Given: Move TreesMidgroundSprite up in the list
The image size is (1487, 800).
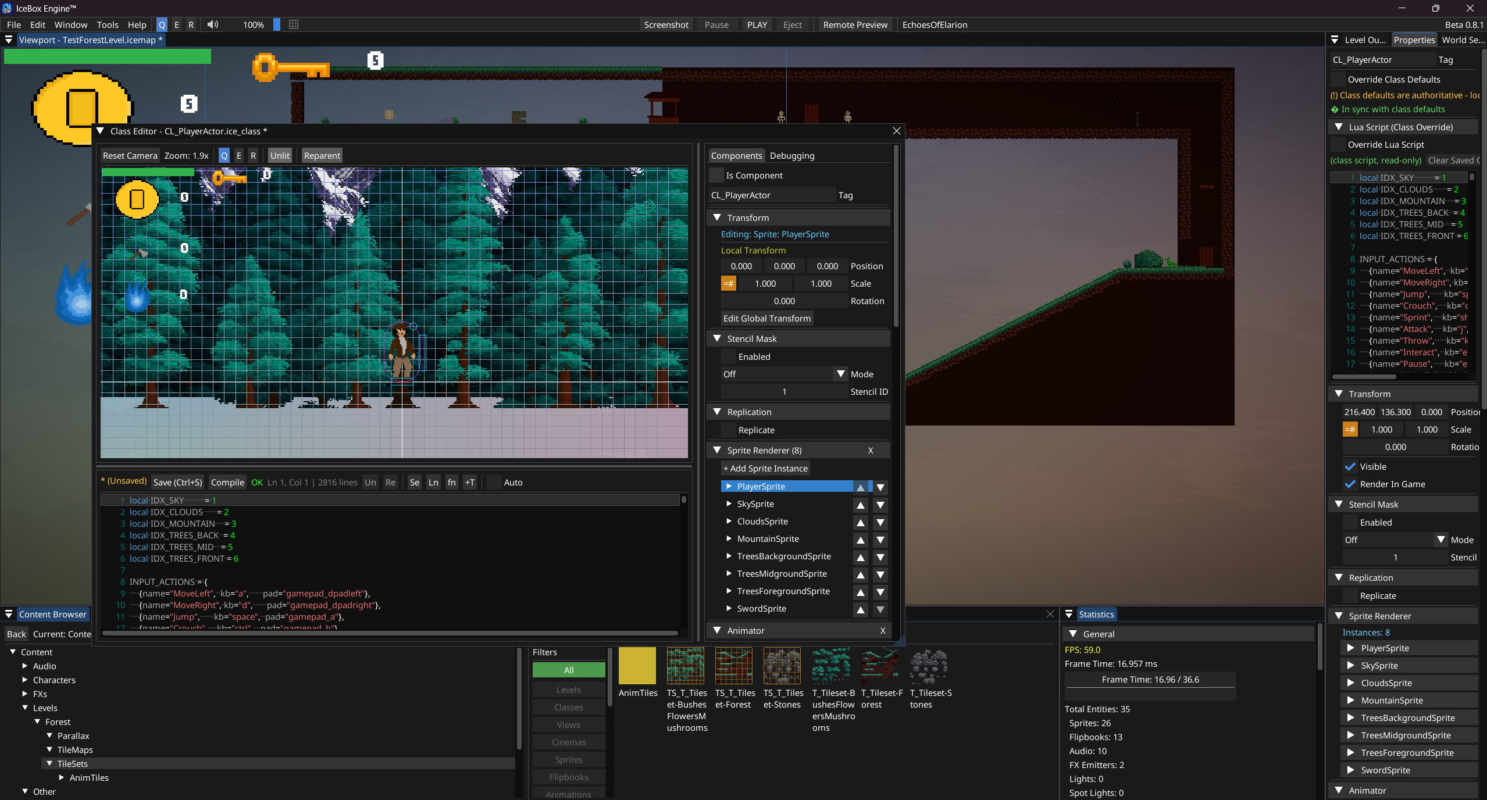Looking at the screenshot, I should coord(861,574).
